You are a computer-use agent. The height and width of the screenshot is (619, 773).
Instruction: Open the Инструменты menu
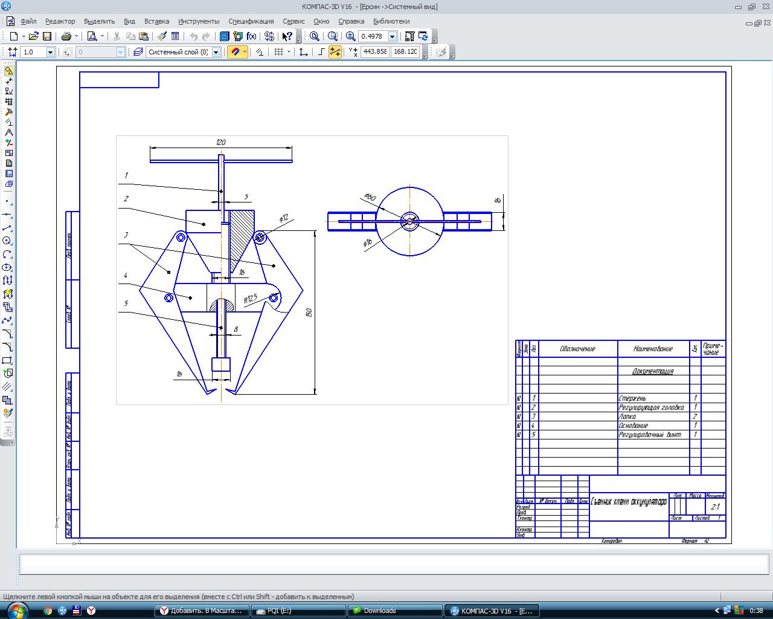point(199,21)
